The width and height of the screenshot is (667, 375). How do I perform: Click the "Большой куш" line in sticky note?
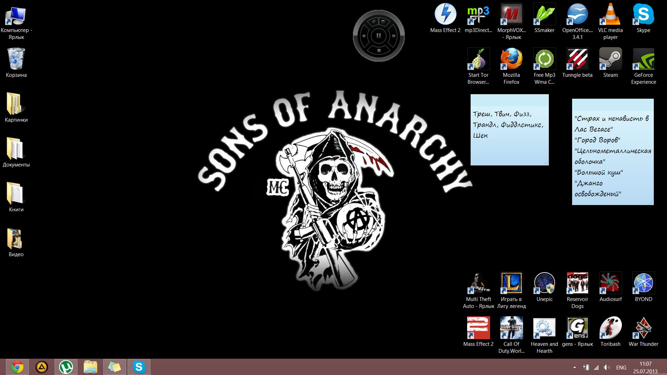pyautogui.click(x=599, y=172)
